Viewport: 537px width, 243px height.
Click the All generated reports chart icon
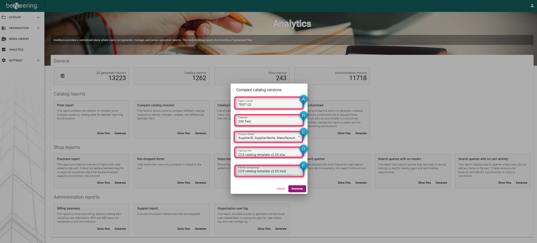tap(63, 76)
